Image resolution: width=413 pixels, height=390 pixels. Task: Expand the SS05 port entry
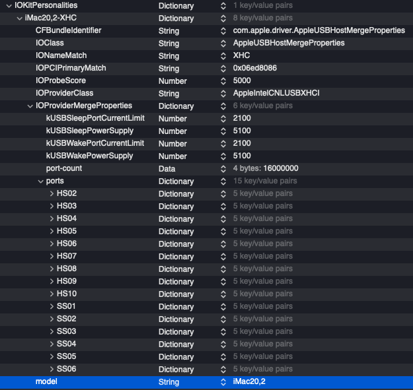pyautogui.click(x=52, y=356)
